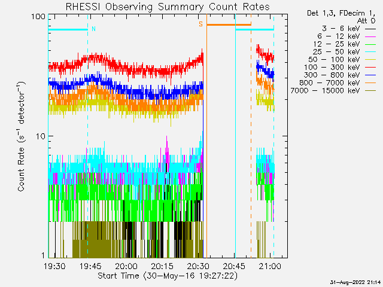The width and height of the screenshot is (383, 287).
Task: Click the x-axis tick label '20:15'
Action: (x=162, y=266)
